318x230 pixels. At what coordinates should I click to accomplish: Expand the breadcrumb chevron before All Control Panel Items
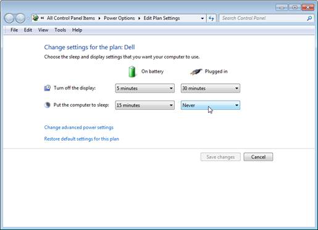coord(42,18)
